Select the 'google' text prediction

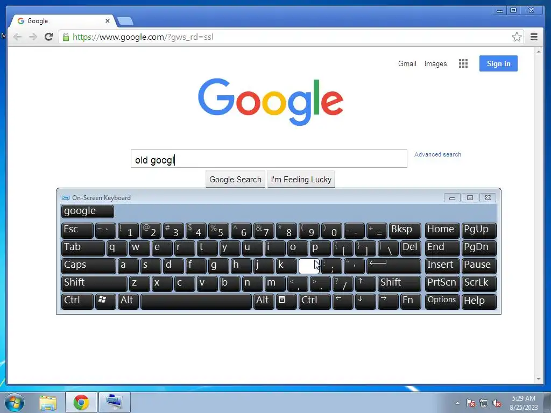(88, 211)
